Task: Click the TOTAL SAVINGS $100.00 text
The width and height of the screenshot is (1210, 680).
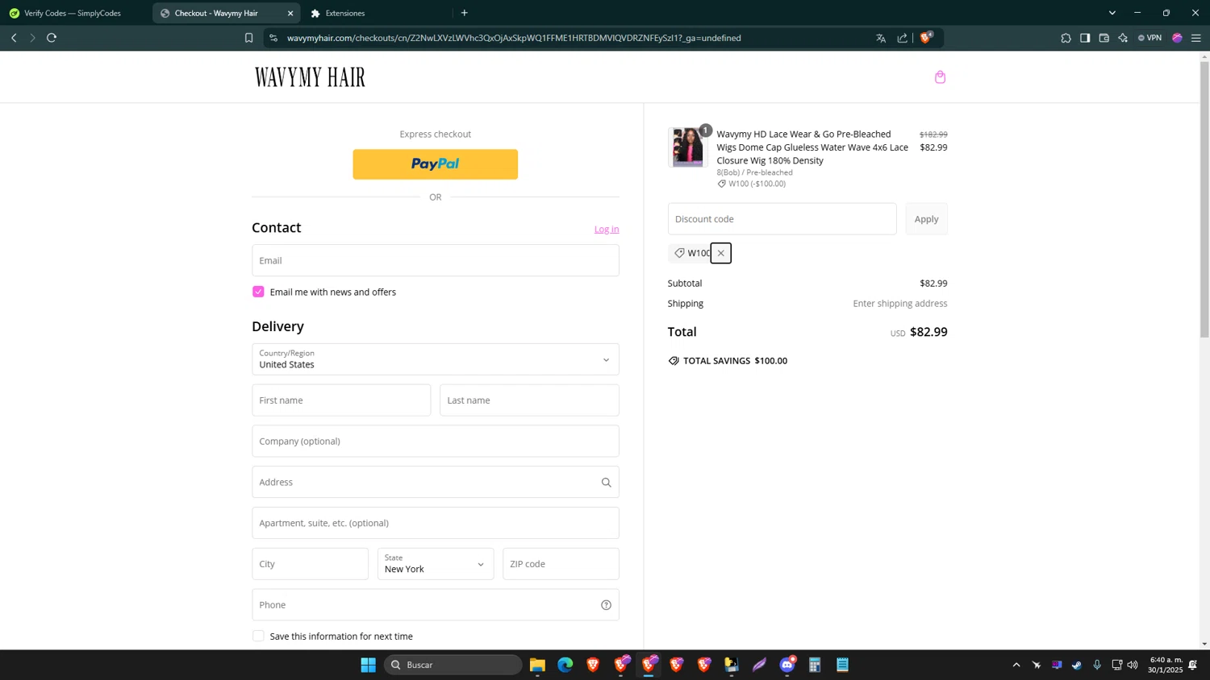Action: 735,361
